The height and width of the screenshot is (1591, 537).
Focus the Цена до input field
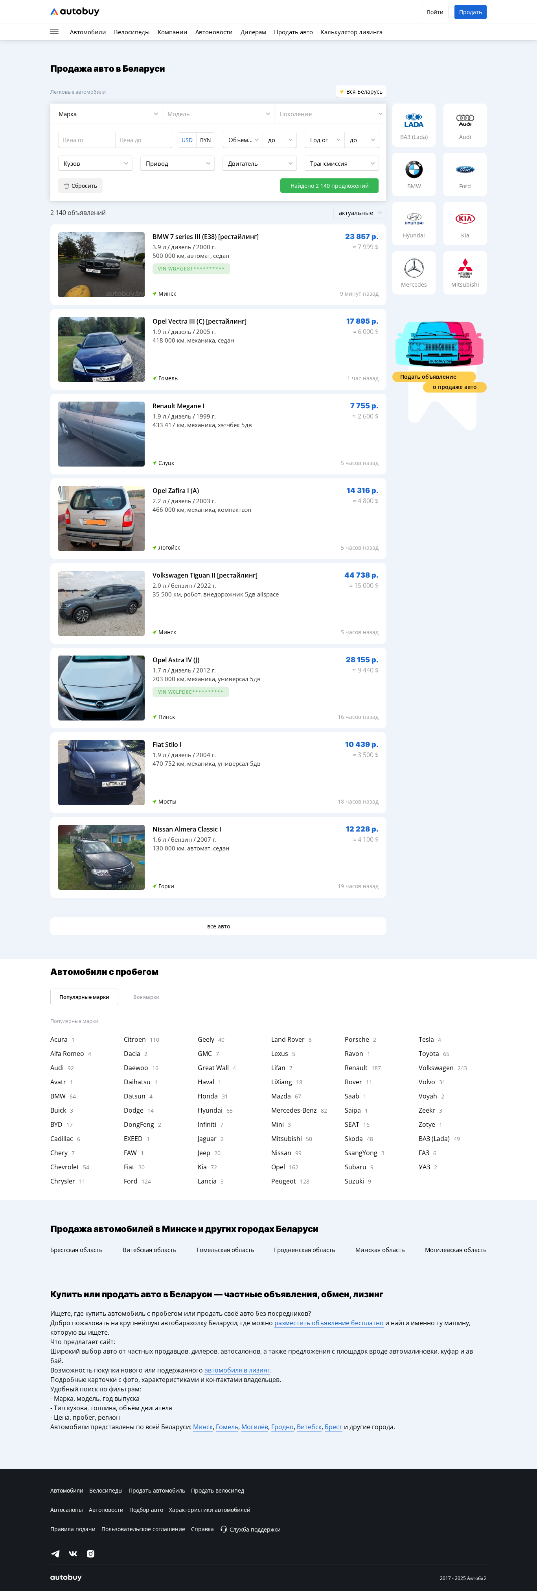click(x=143, y=140)
